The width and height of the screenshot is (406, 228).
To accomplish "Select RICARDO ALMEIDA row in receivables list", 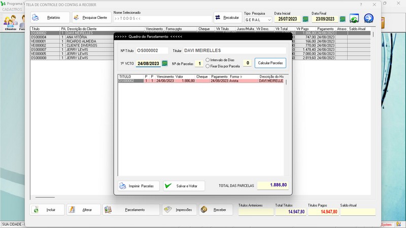I will coord(72,42).
